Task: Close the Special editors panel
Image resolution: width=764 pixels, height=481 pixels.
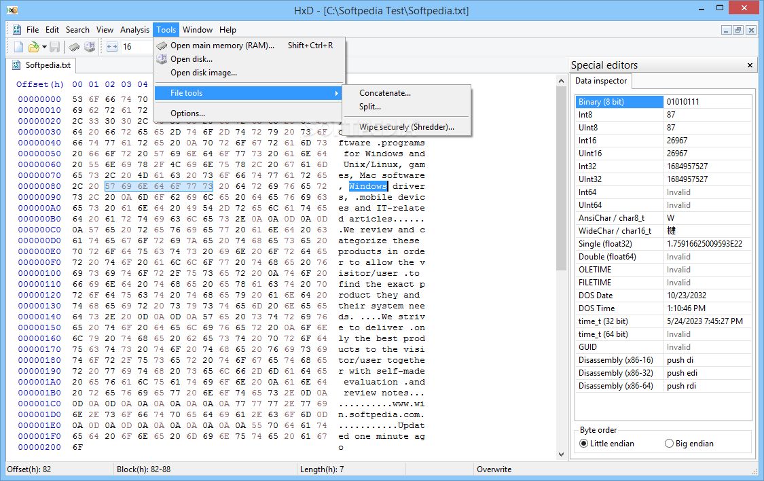Action: coord(750,65)
